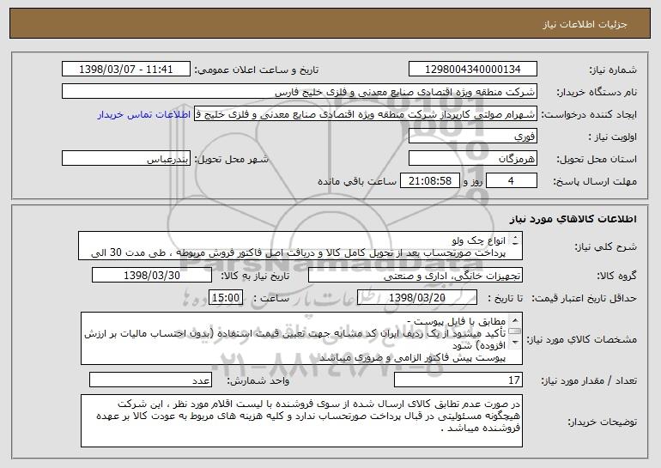Click the label شهر محل تحویل
The width and height of the screenshot is (661, 468).
coord(231,160)
